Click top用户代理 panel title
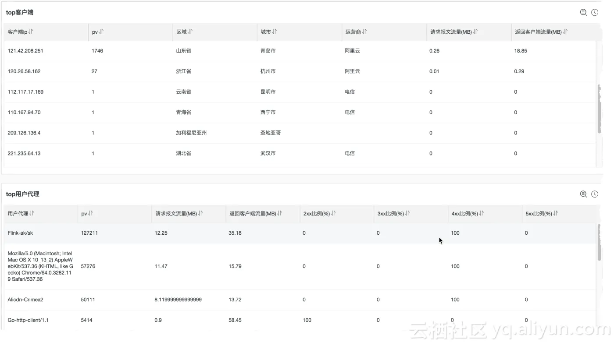The height and width of the screenshot is (342, 614). 23,194
